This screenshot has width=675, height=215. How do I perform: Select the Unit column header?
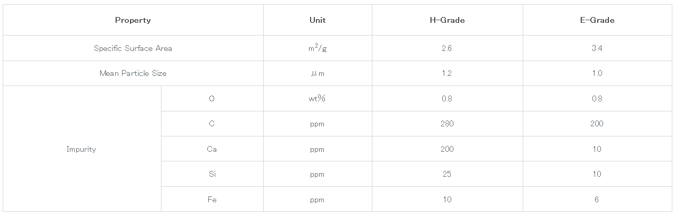(x=318, y=20)
